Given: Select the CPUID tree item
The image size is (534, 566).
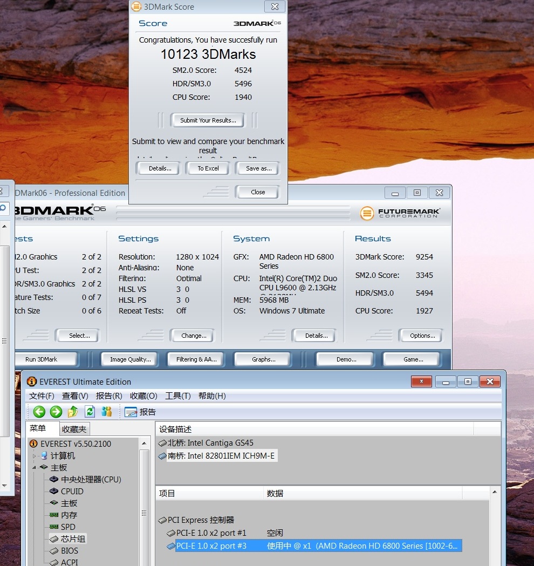Looking at the screenshot, I should click(72, 491).
